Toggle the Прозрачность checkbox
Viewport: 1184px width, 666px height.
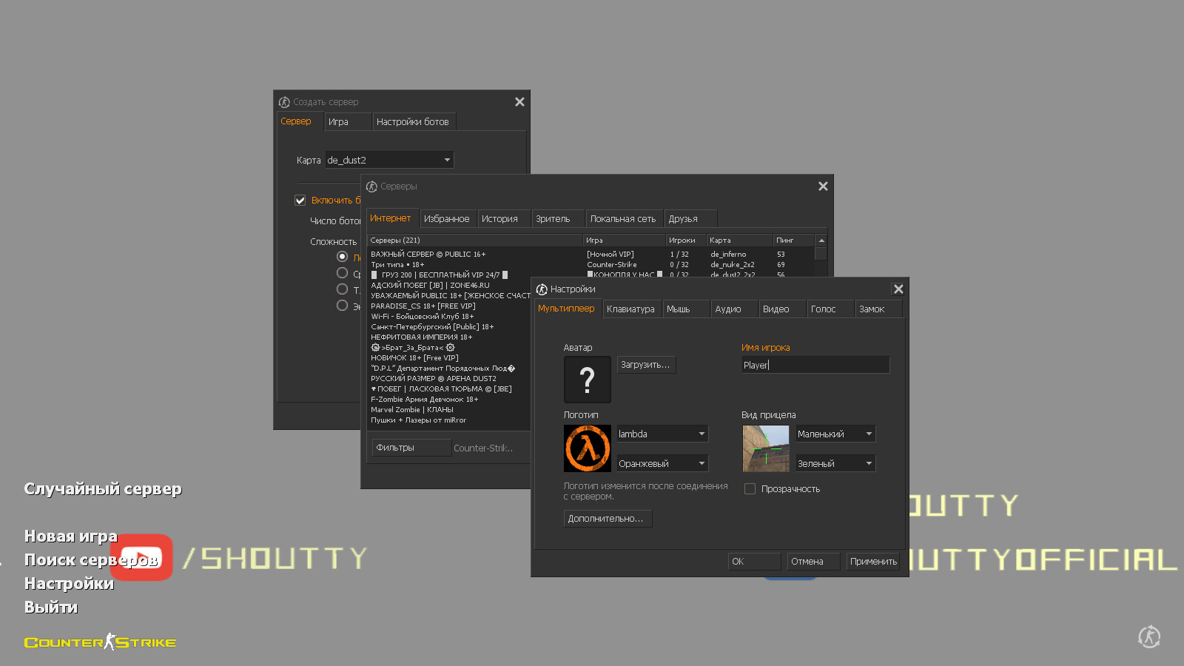click(750, 489)
